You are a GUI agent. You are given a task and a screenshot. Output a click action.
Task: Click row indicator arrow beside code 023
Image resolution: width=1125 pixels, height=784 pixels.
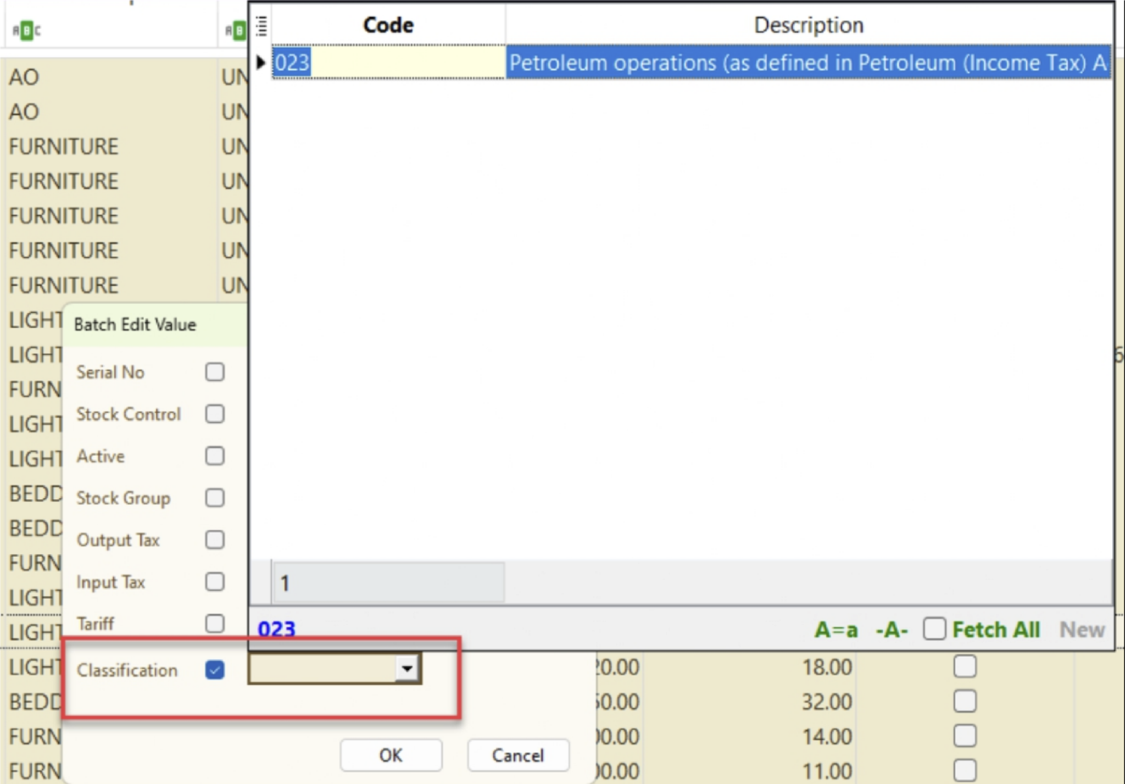[x=261, y=63]
